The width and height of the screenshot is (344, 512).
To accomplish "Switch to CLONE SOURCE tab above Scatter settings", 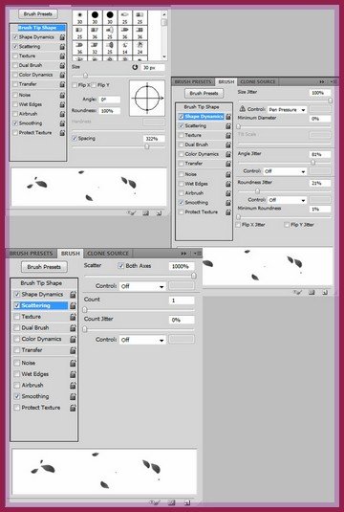I will 108,254.
